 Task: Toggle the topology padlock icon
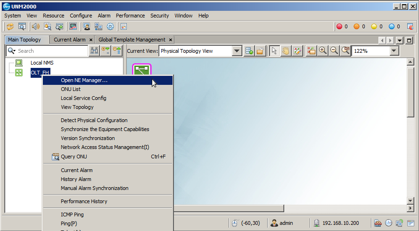[x=260, y=51]
